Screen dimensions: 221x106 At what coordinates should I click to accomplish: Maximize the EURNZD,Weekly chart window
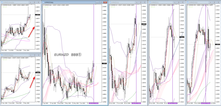click(35, 55)
